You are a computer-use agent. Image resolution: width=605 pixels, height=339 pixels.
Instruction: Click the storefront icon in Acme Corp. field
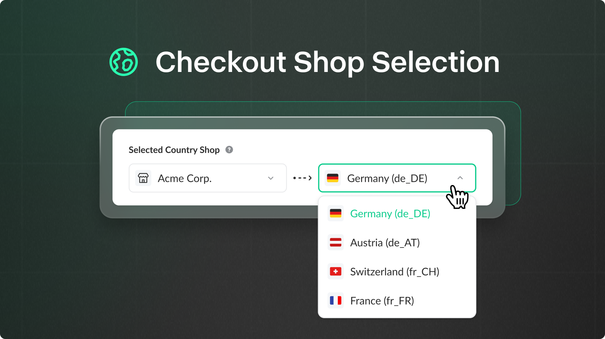[143, 178]
